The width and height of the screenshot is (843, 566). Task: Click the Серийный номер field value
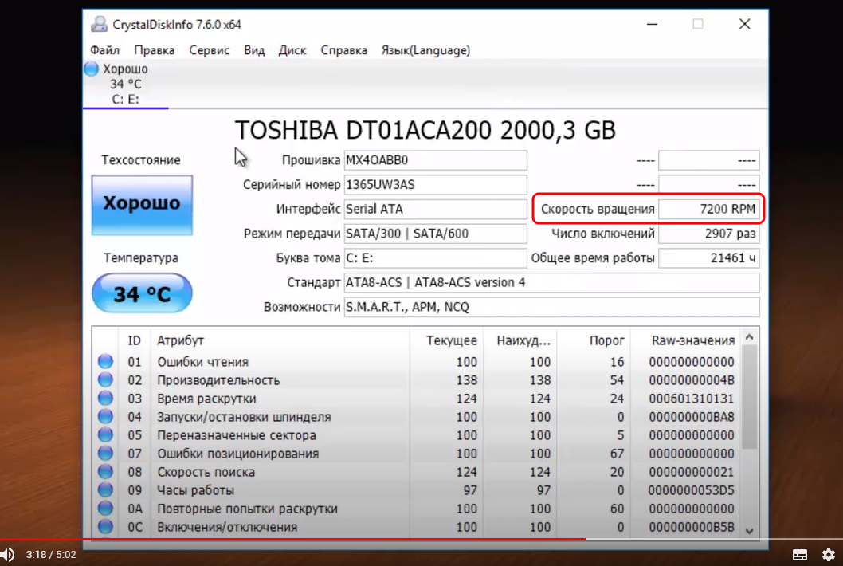click(435, 185)
